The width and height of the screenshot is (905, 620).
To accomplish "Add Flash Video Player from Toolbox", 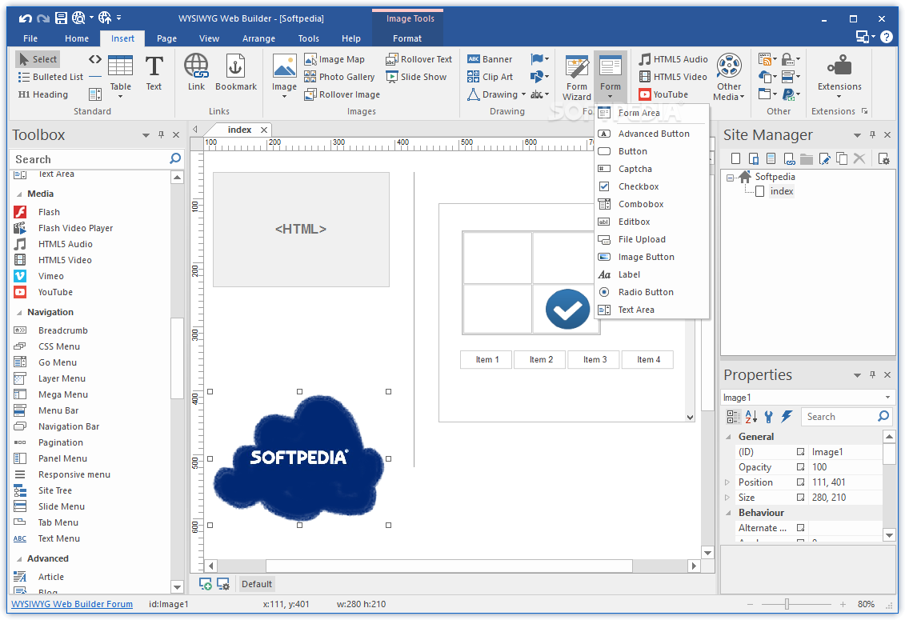I will pos(75,228).
